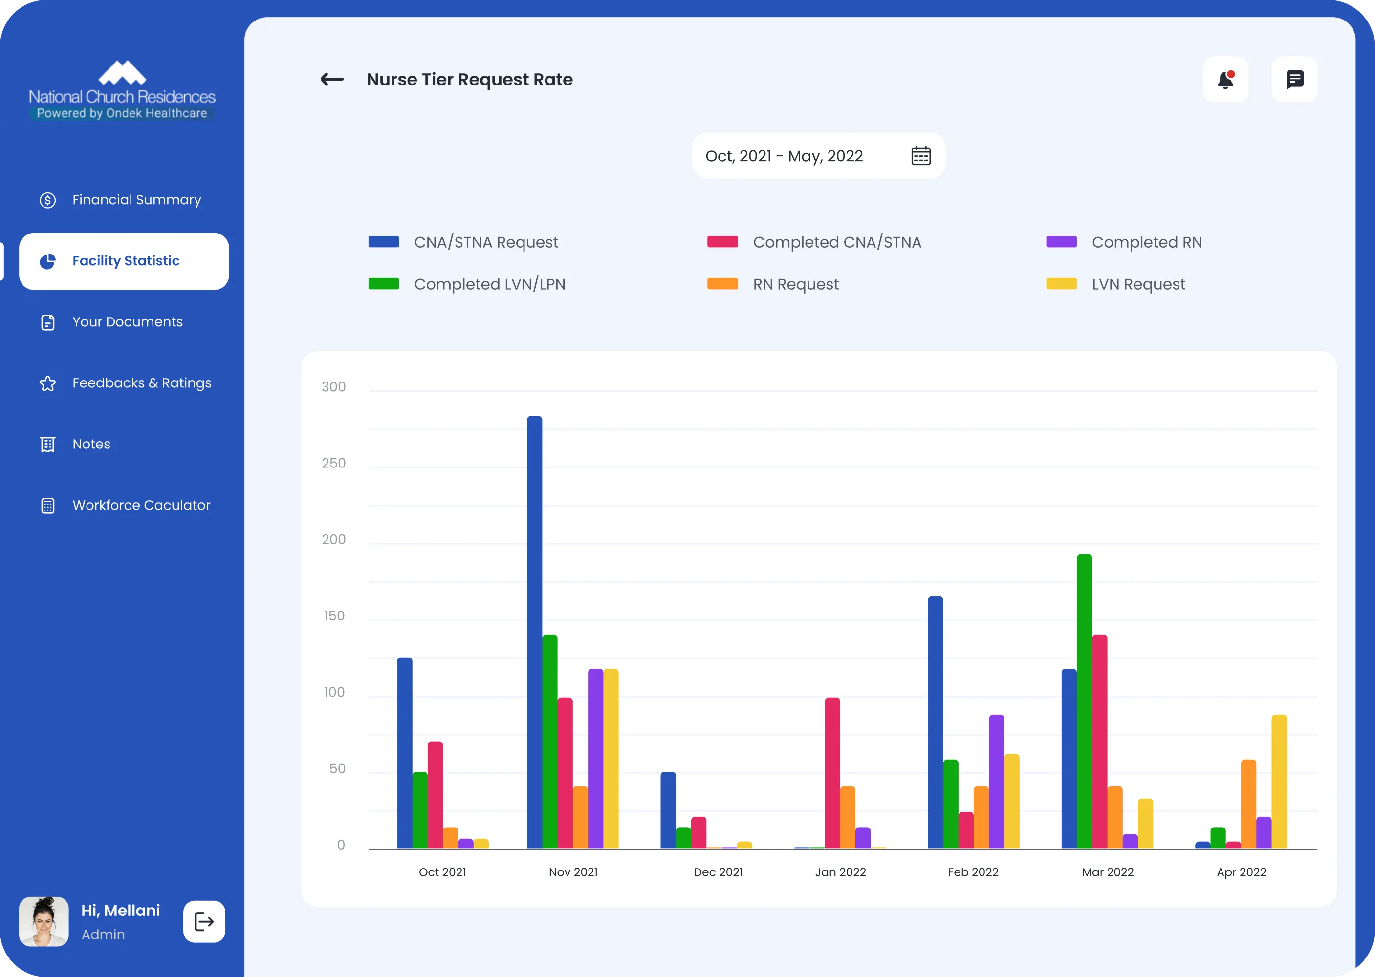
Task: Click the dollar icon for Financial Summary
Action: click(x=47, y=200)
